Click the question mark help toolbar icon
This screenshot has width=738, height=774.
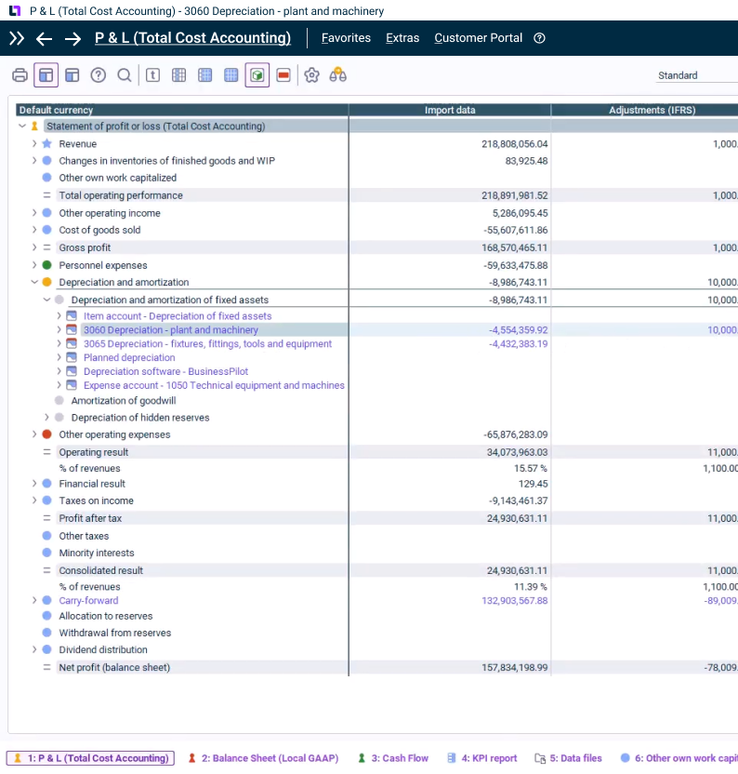tap(99, 75)
